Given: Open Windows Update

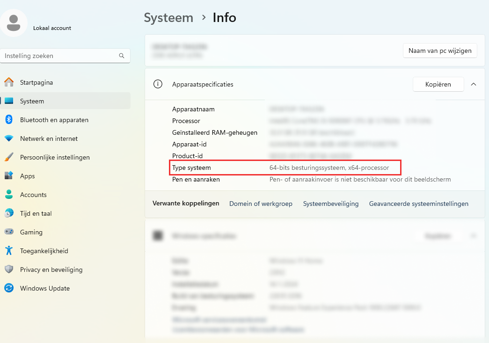Looking at the screenshot, I should (44, 288).
